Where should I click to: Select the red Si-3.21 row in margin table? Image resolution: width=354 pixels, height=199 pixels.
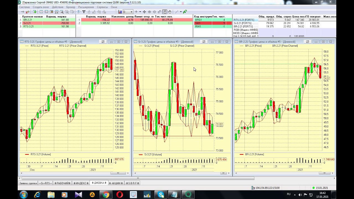click(x=46, y=23)
